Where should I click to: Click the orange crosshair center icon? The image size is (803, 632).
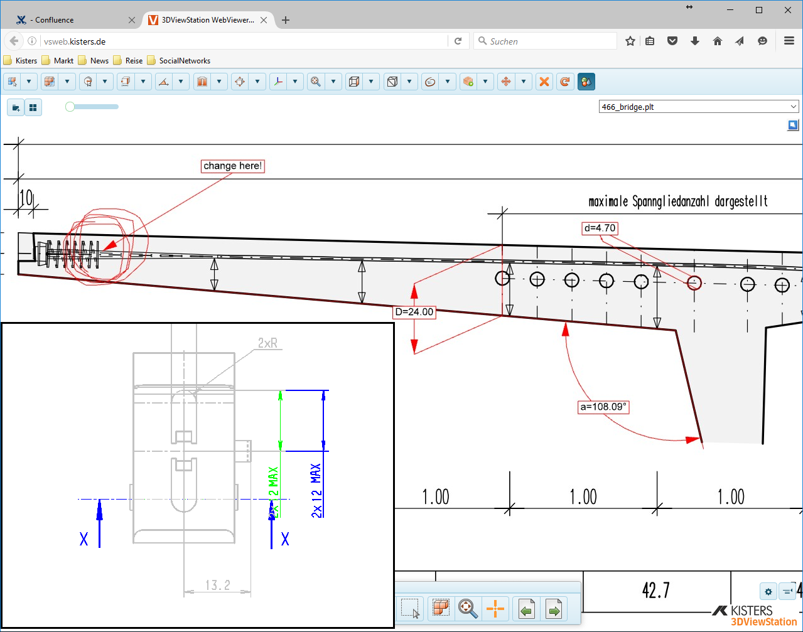pyautogui.click(x=495, y=608)
